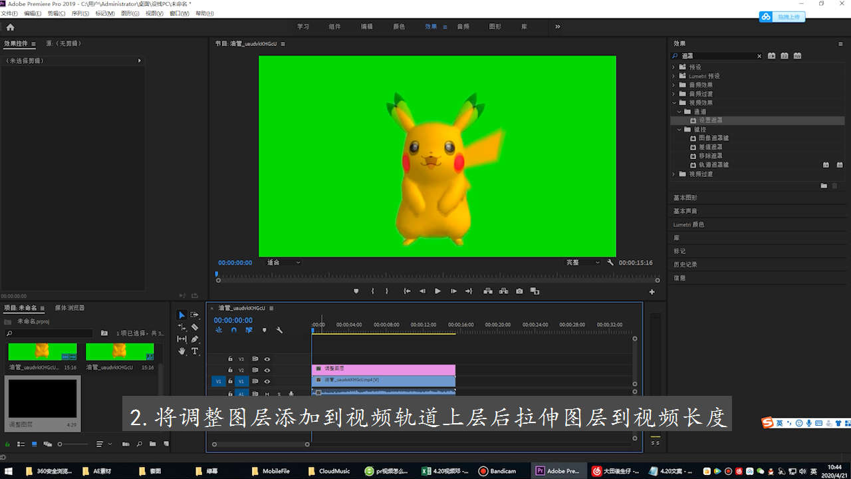Select the Type tool
Viewport: 851px width, 479px height.
195,351
